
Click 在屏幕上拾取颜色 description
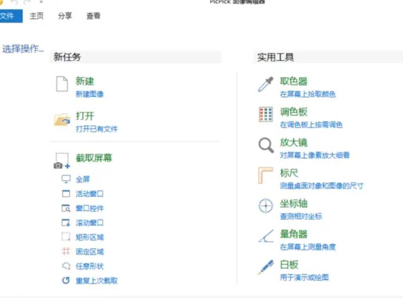[308, 94]
